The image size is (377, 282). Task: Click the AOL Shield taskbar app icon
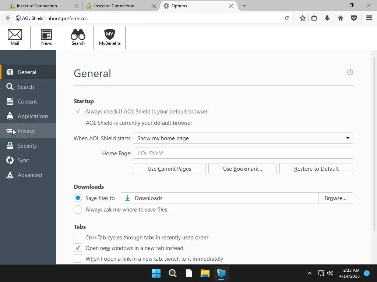coord(221,273)
